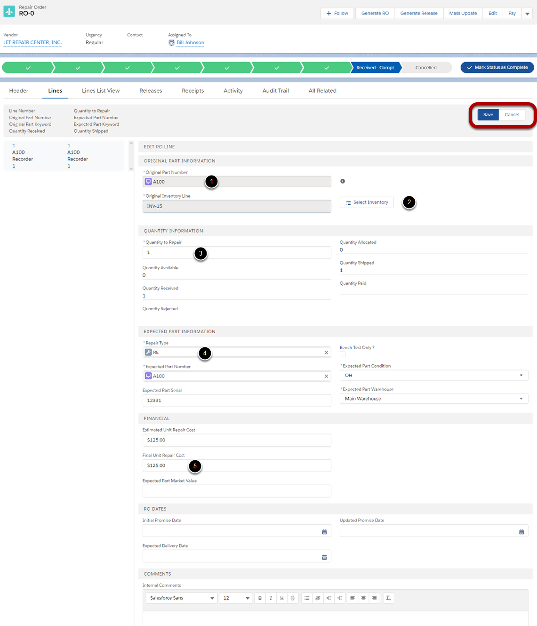Open the Initial Promise Date calendar picker
Viewport: 537px width, 626px height.
click(324, 531)
